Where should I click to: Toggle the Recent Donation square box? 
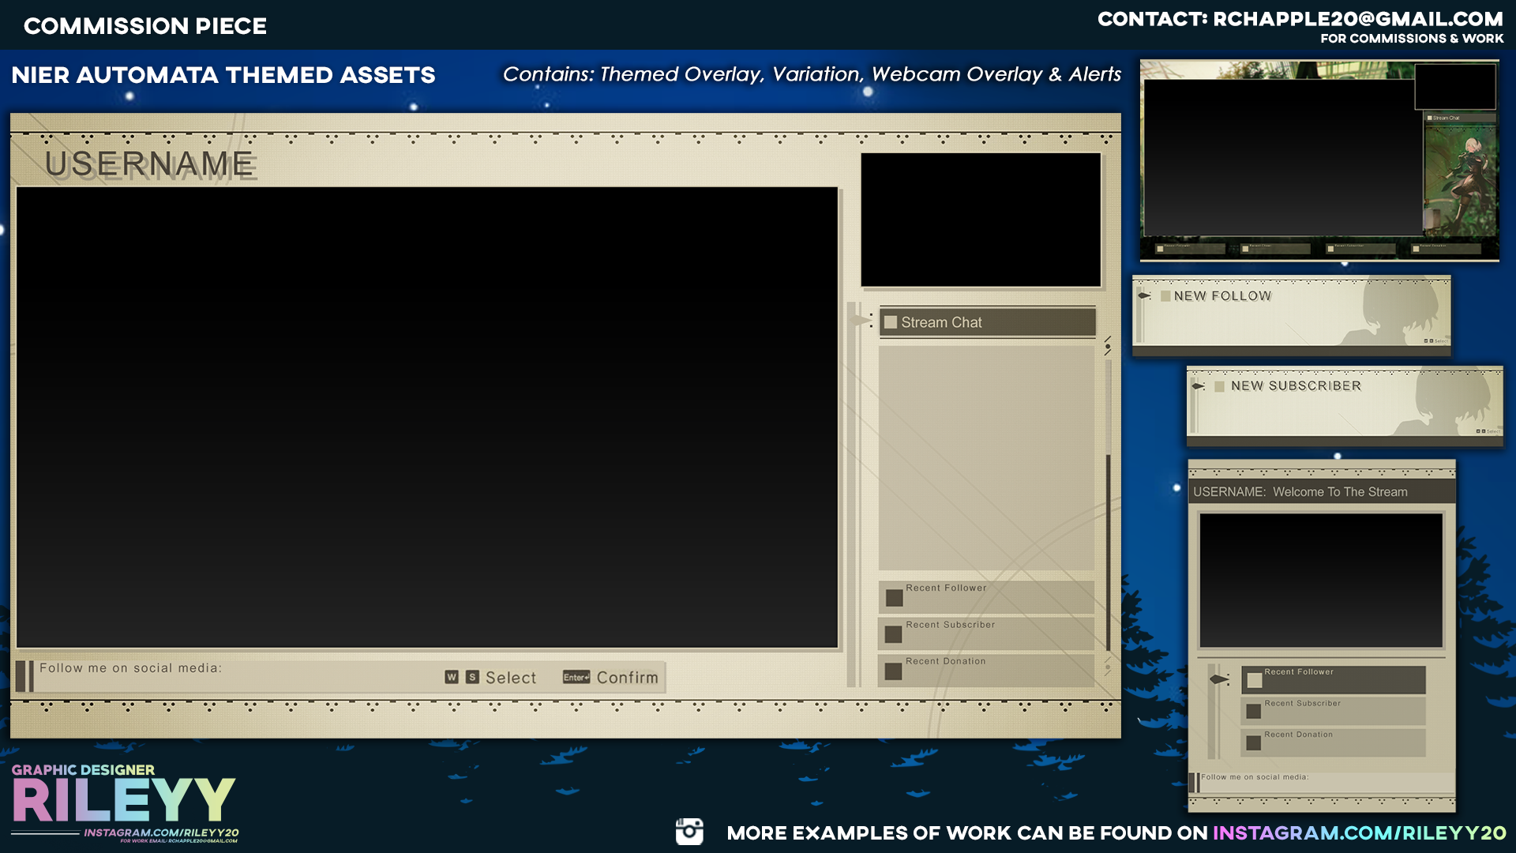[x=894, y=671]
